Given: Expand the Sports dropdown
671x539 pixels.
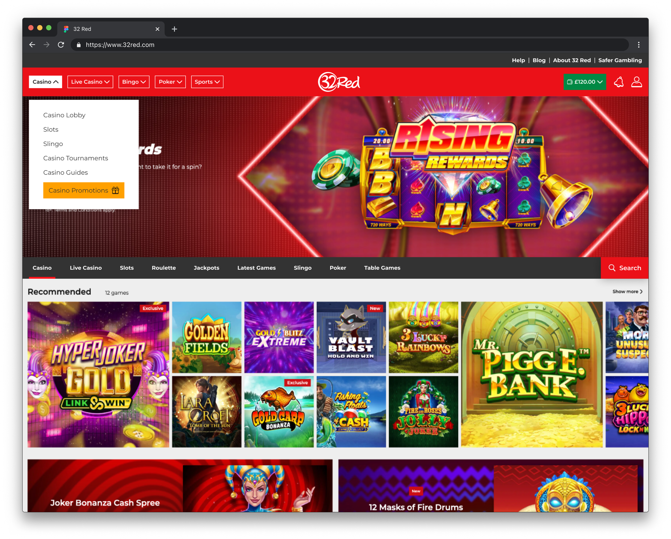Looking at the screenshot, I should click(207, 82).
